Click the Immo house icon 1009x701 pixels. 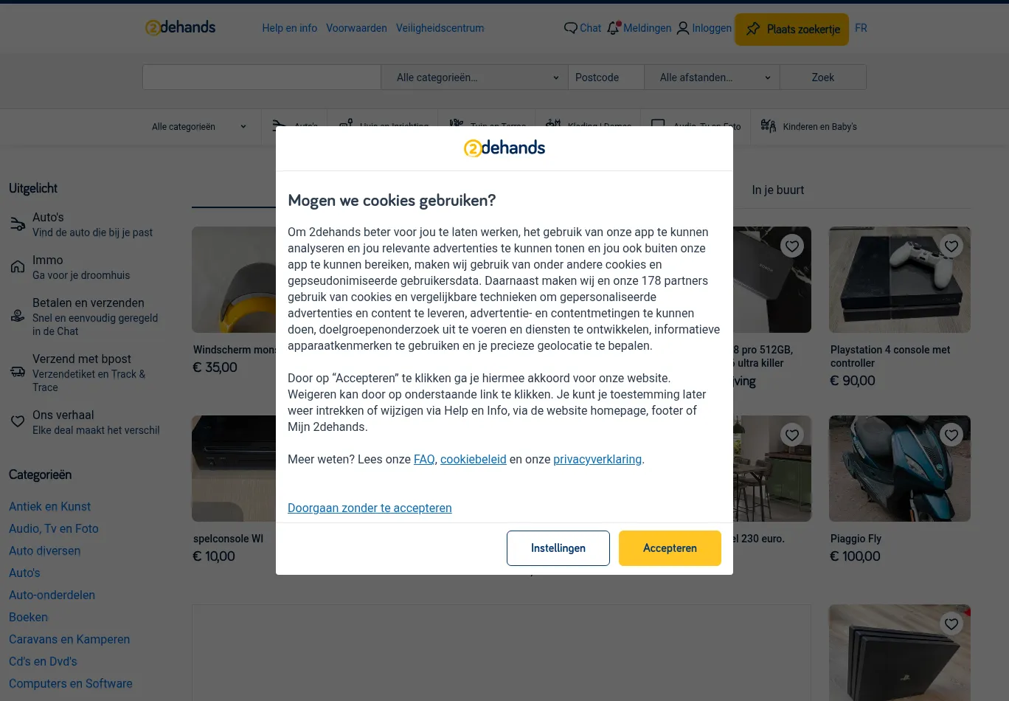tap(18, 267)
